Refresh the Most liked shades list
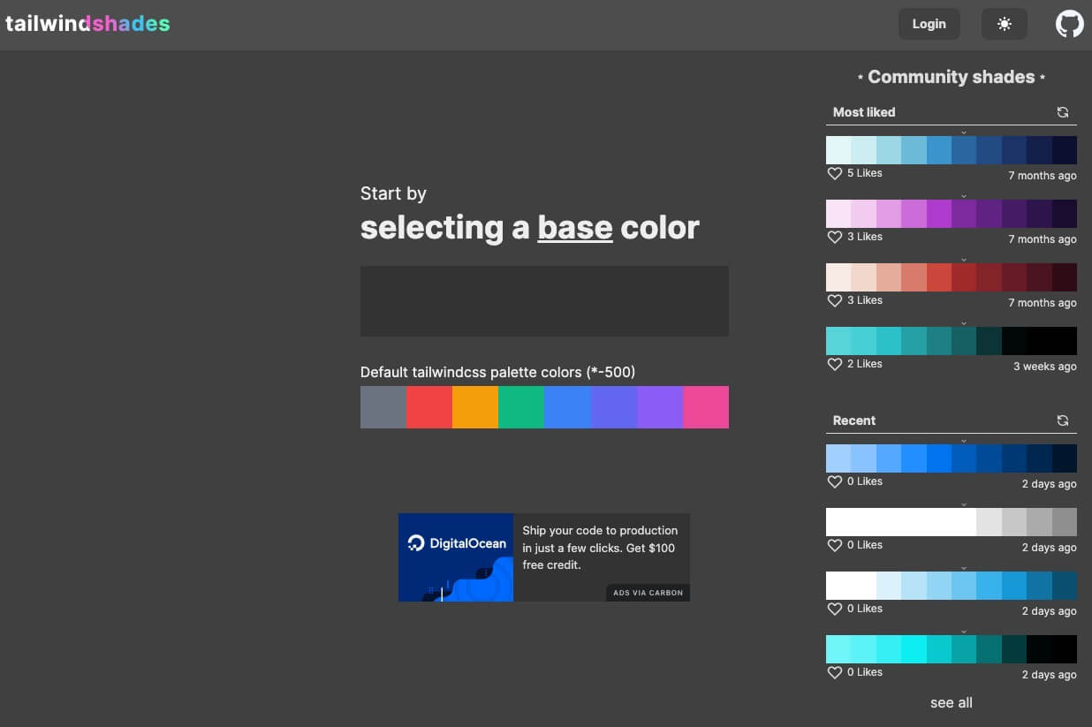The height and width of the screenshot is (727, 1092). coord(1063,112)
